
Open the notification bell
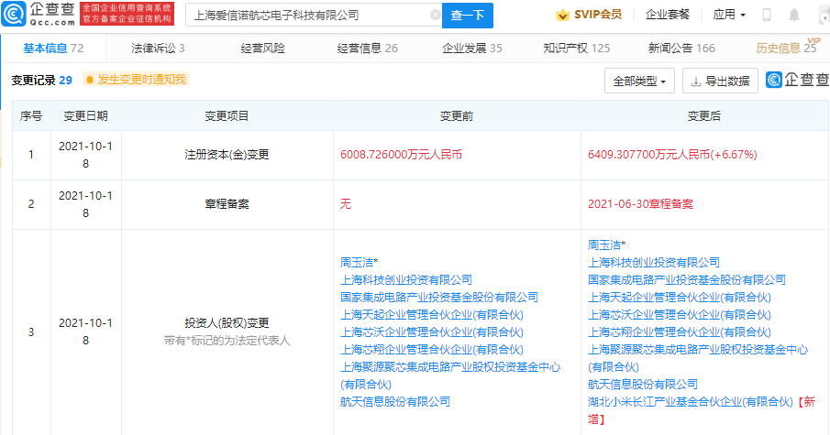(x=794, y=15)
